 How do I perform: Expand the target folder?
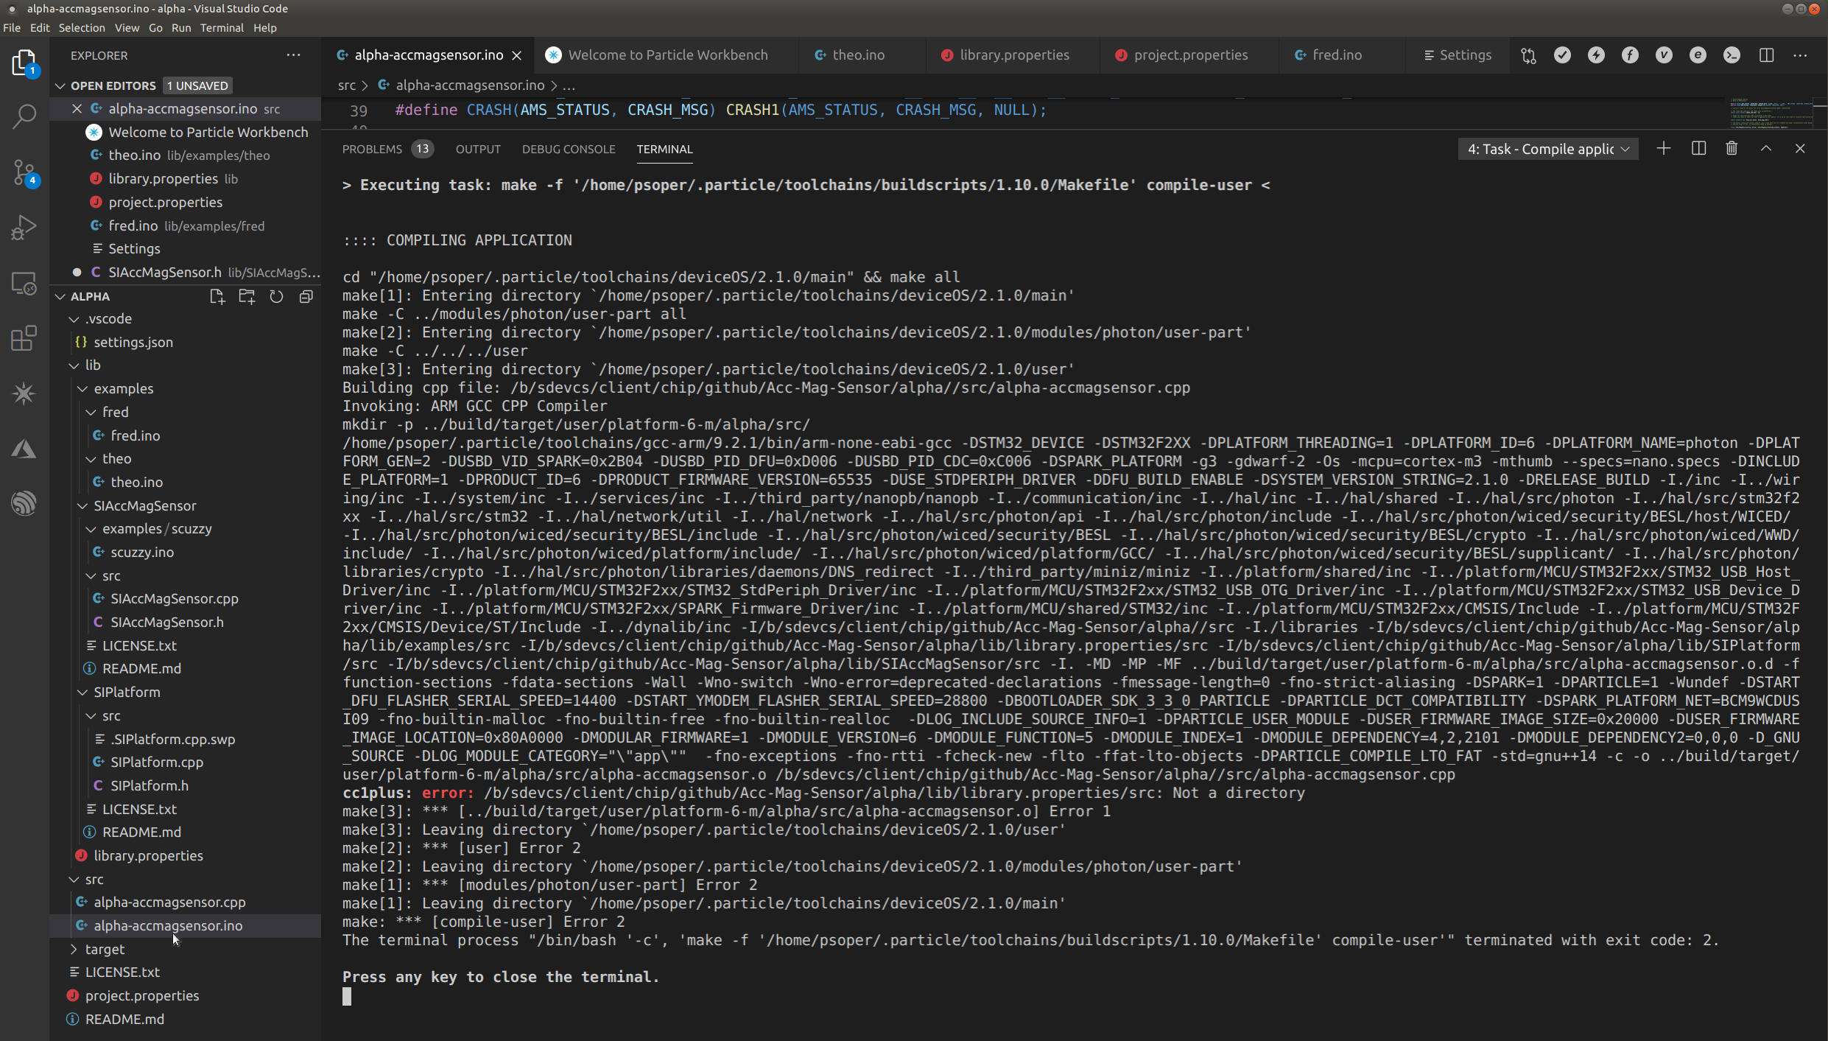(x=105, y=949)
